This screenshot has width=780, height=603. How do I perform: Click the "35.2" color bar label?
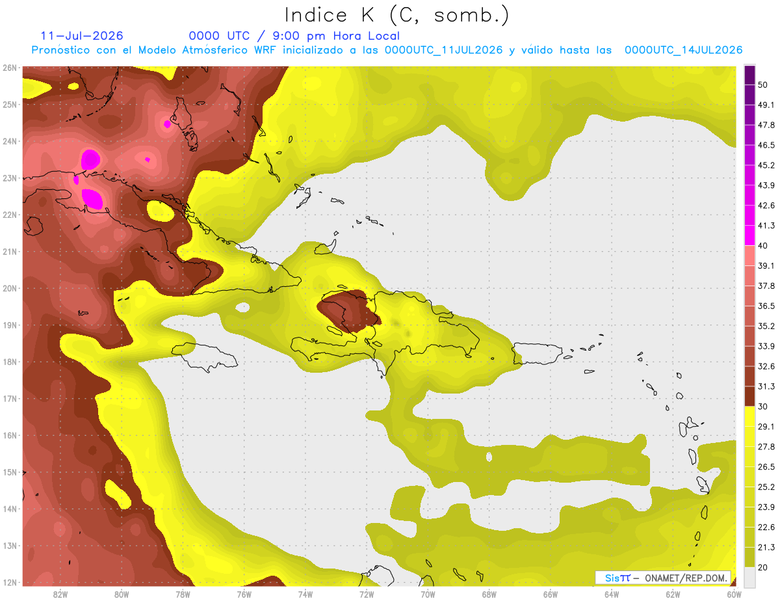pyautogui.click(x=767, y=326)
